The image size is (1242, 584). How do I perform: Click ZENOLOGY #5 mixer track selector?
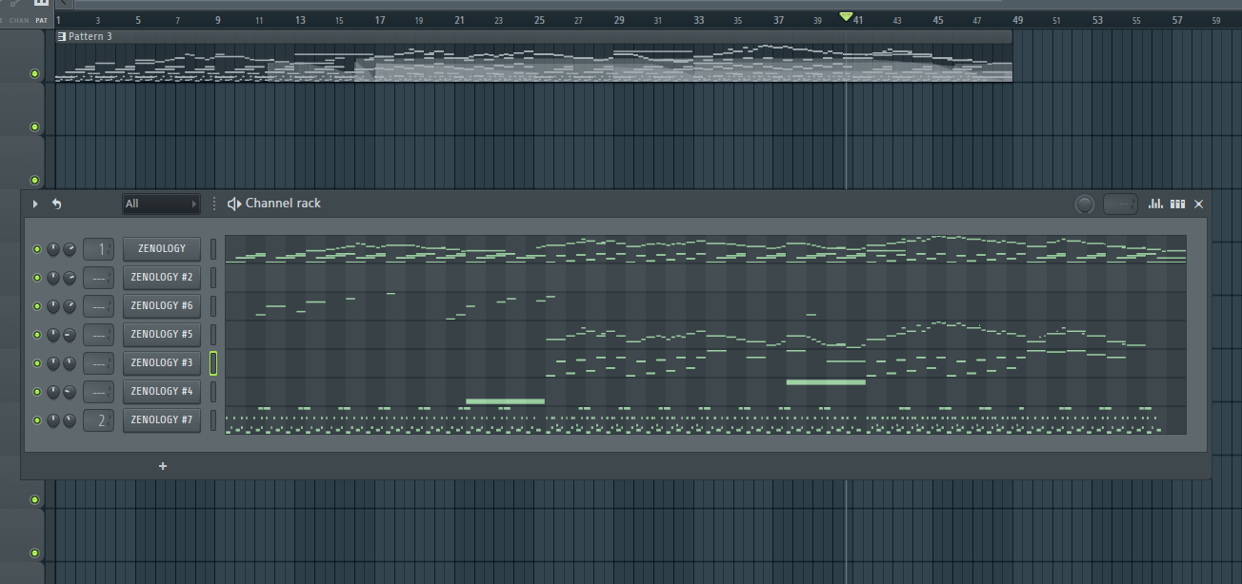[x=99, y=335]
